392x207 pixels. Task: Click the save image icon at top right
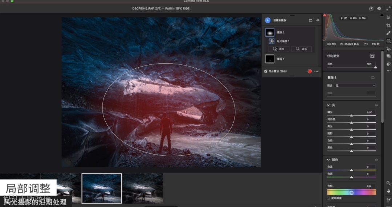371,8
